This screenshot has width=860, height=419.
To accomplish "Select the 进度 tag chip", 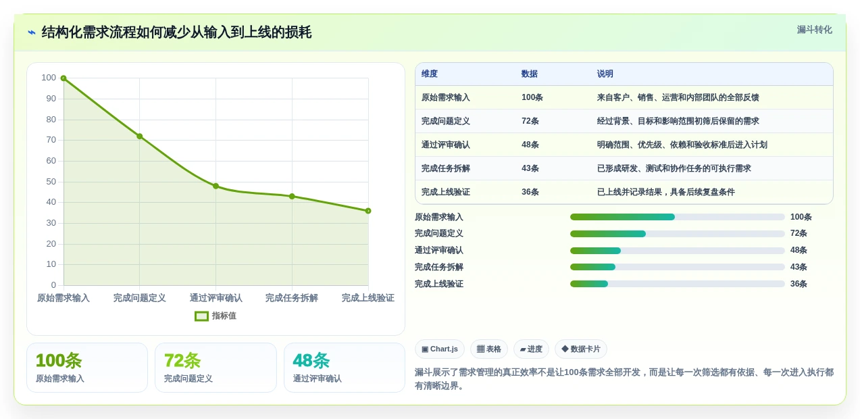I will point(531,349).
